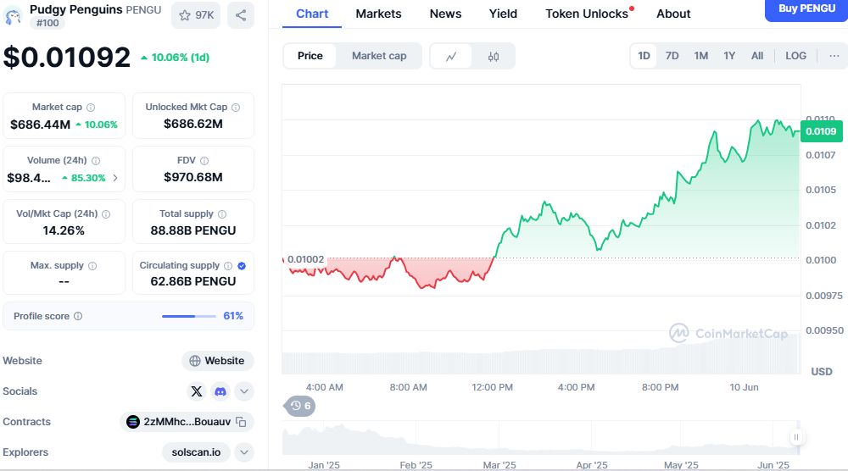Add PENGU to watchlist star button
Viewport: 848px width, 471px height.
196,15
